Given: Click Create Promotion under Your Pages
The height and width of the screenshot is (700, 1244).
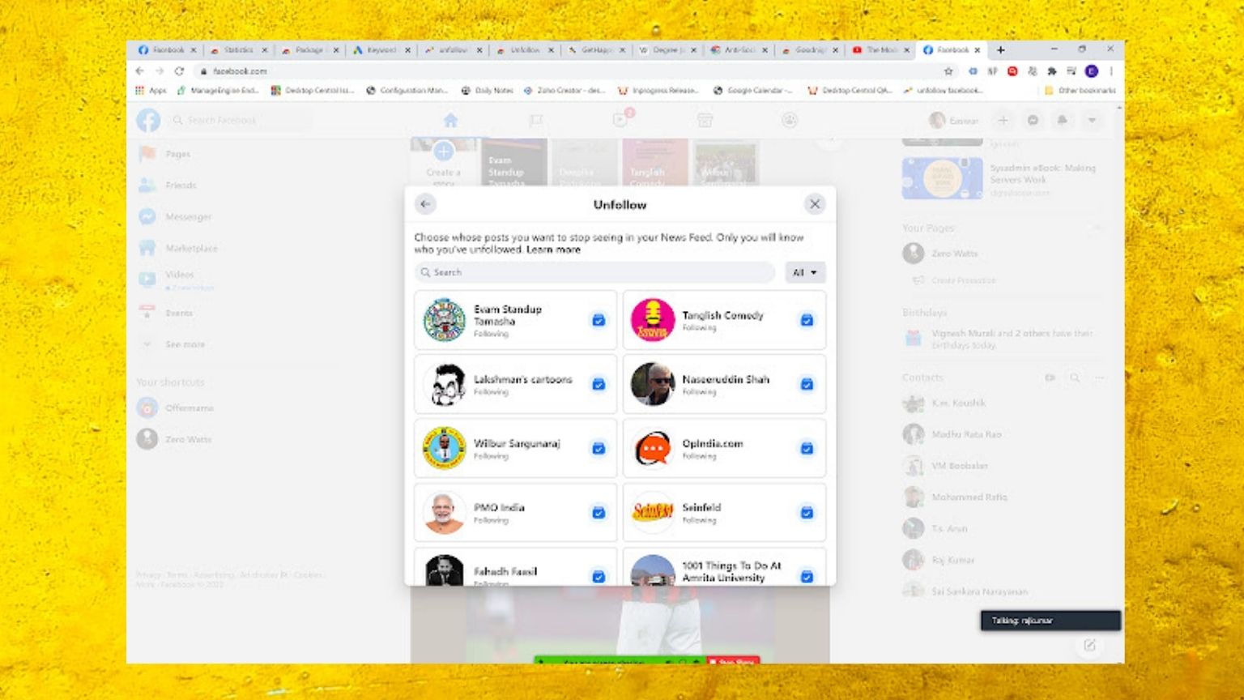Looking at the screenshot, I should (x=963, y=280).
